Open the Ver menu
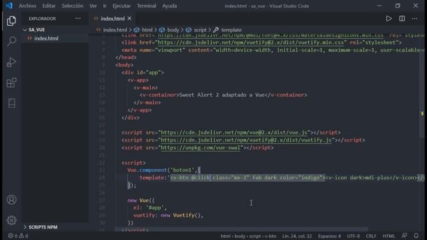Screen dimensions: 427x240 click(x=93, y=6)
